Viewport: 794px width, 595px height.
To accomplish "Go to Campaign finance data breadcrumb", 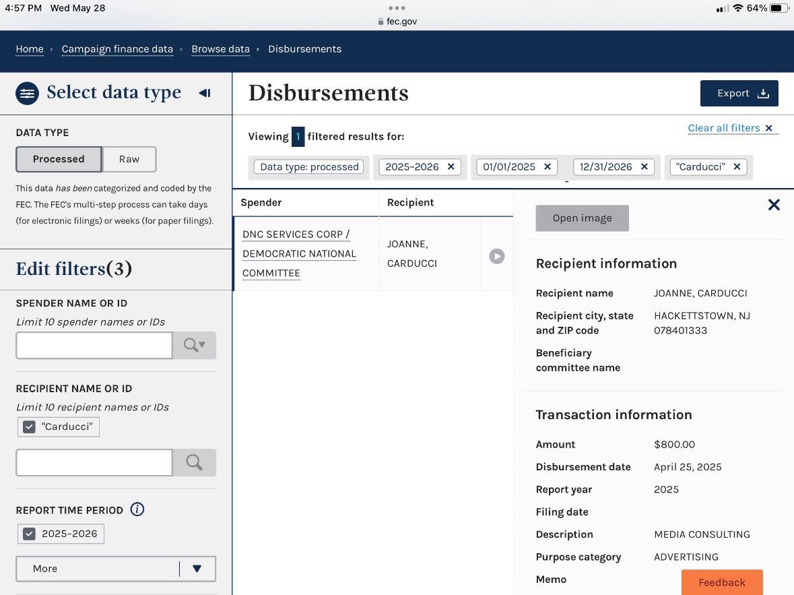I will pos(117,49).
